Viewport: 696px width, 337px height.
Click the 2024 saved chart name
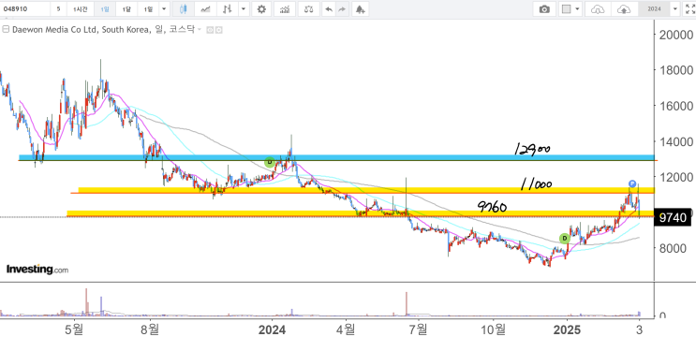[654, 8]
